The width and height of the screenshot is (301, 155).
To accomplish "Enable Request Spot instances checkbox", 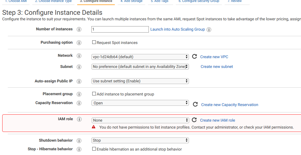I will 94,43.
